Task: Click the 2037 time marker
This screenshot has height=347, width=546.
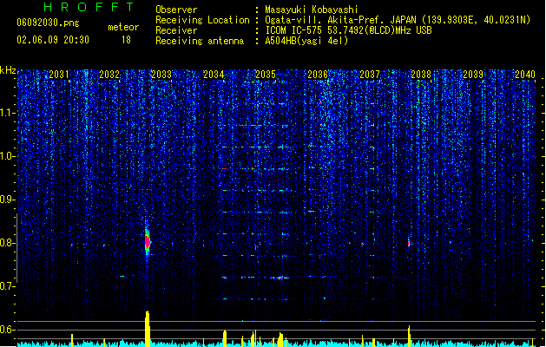Action: [370, 75]
